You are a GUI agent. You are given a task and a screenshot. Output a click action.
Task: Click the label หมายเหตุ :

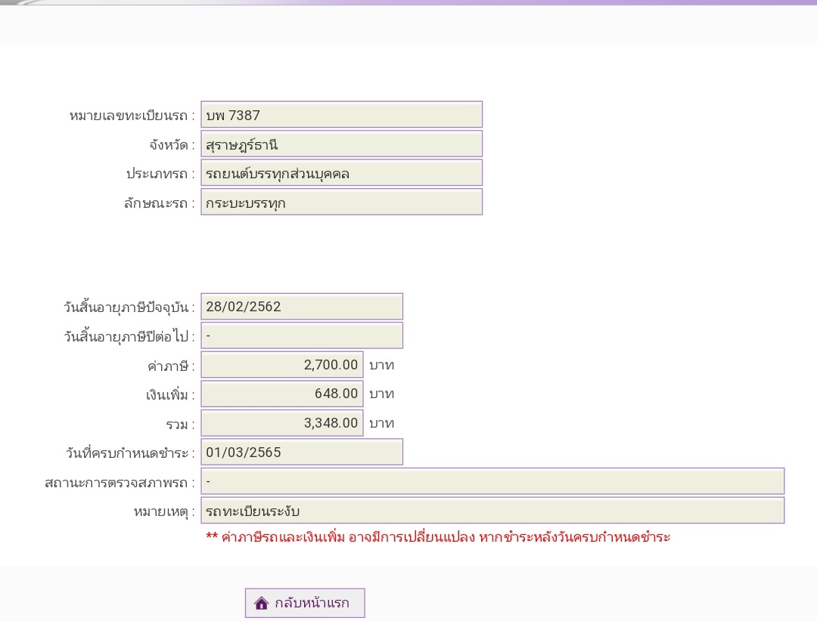coord(164,511)
